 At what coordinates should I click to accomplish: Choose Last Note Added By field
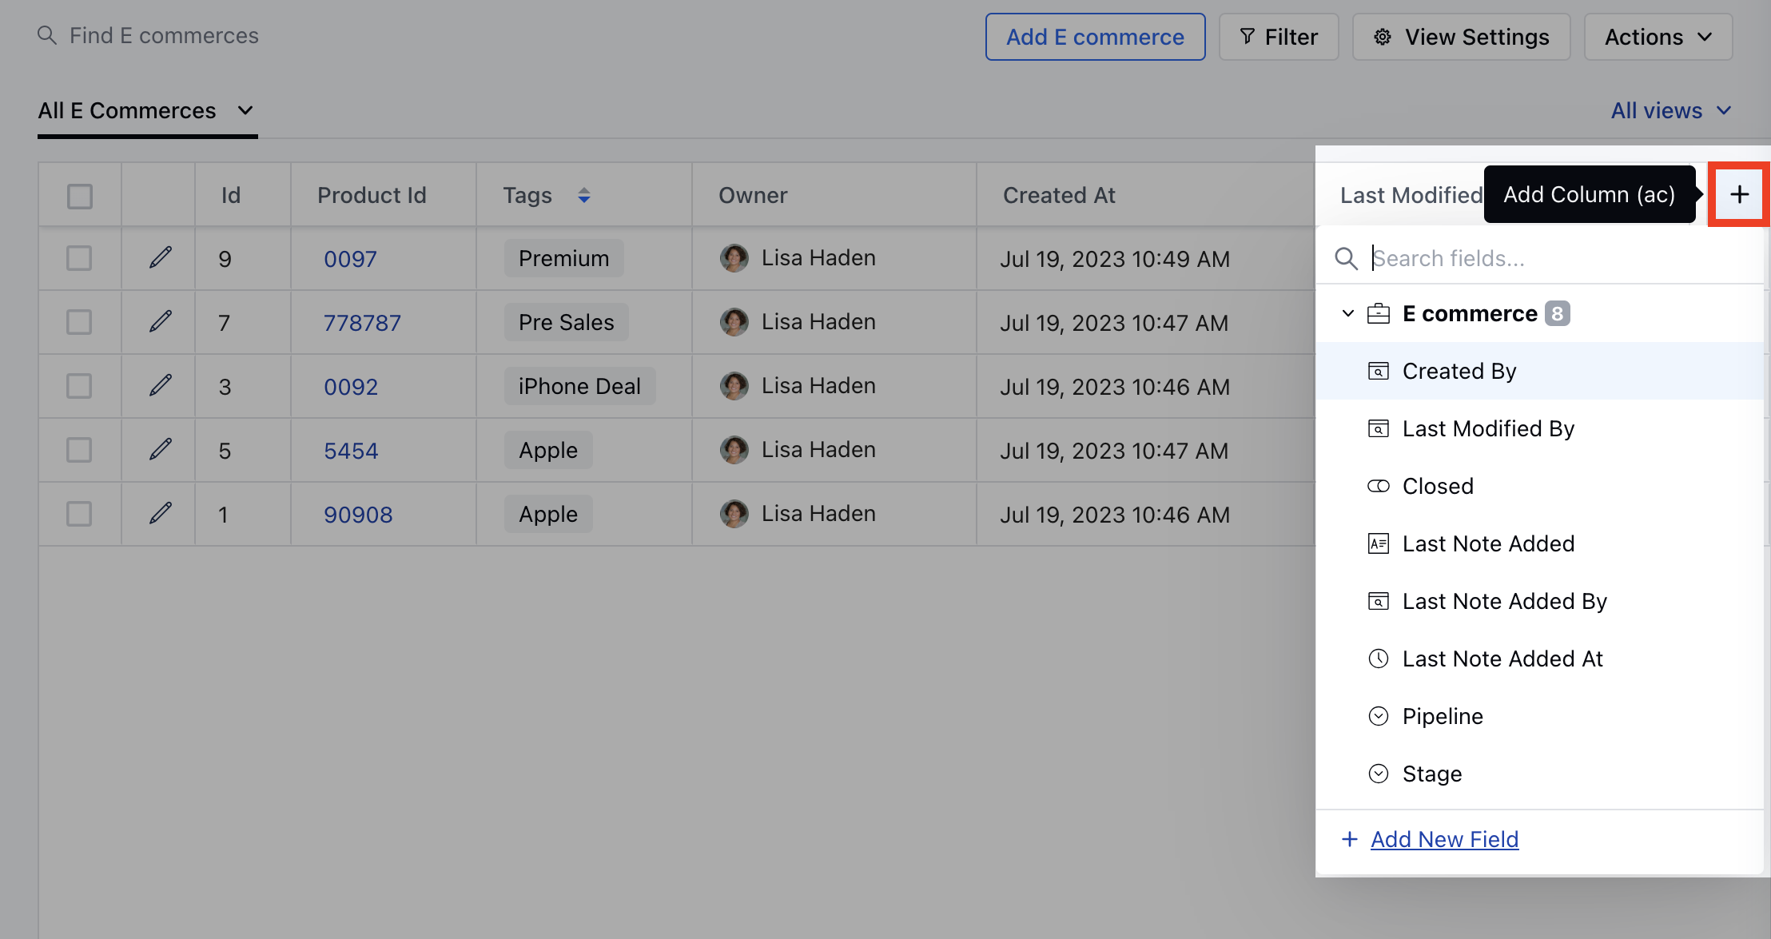click(1539, 601)
